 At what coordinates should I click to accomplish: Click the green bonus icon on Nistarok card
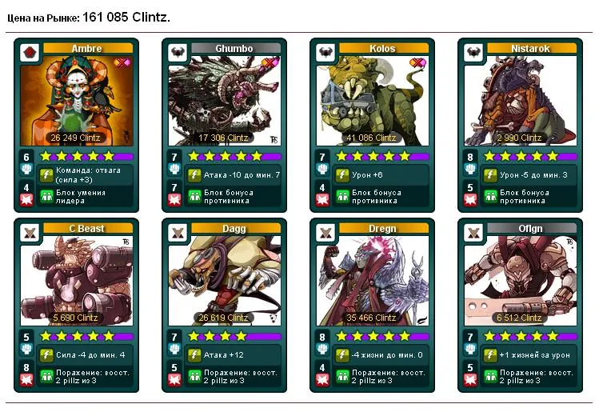pos(490,197)
